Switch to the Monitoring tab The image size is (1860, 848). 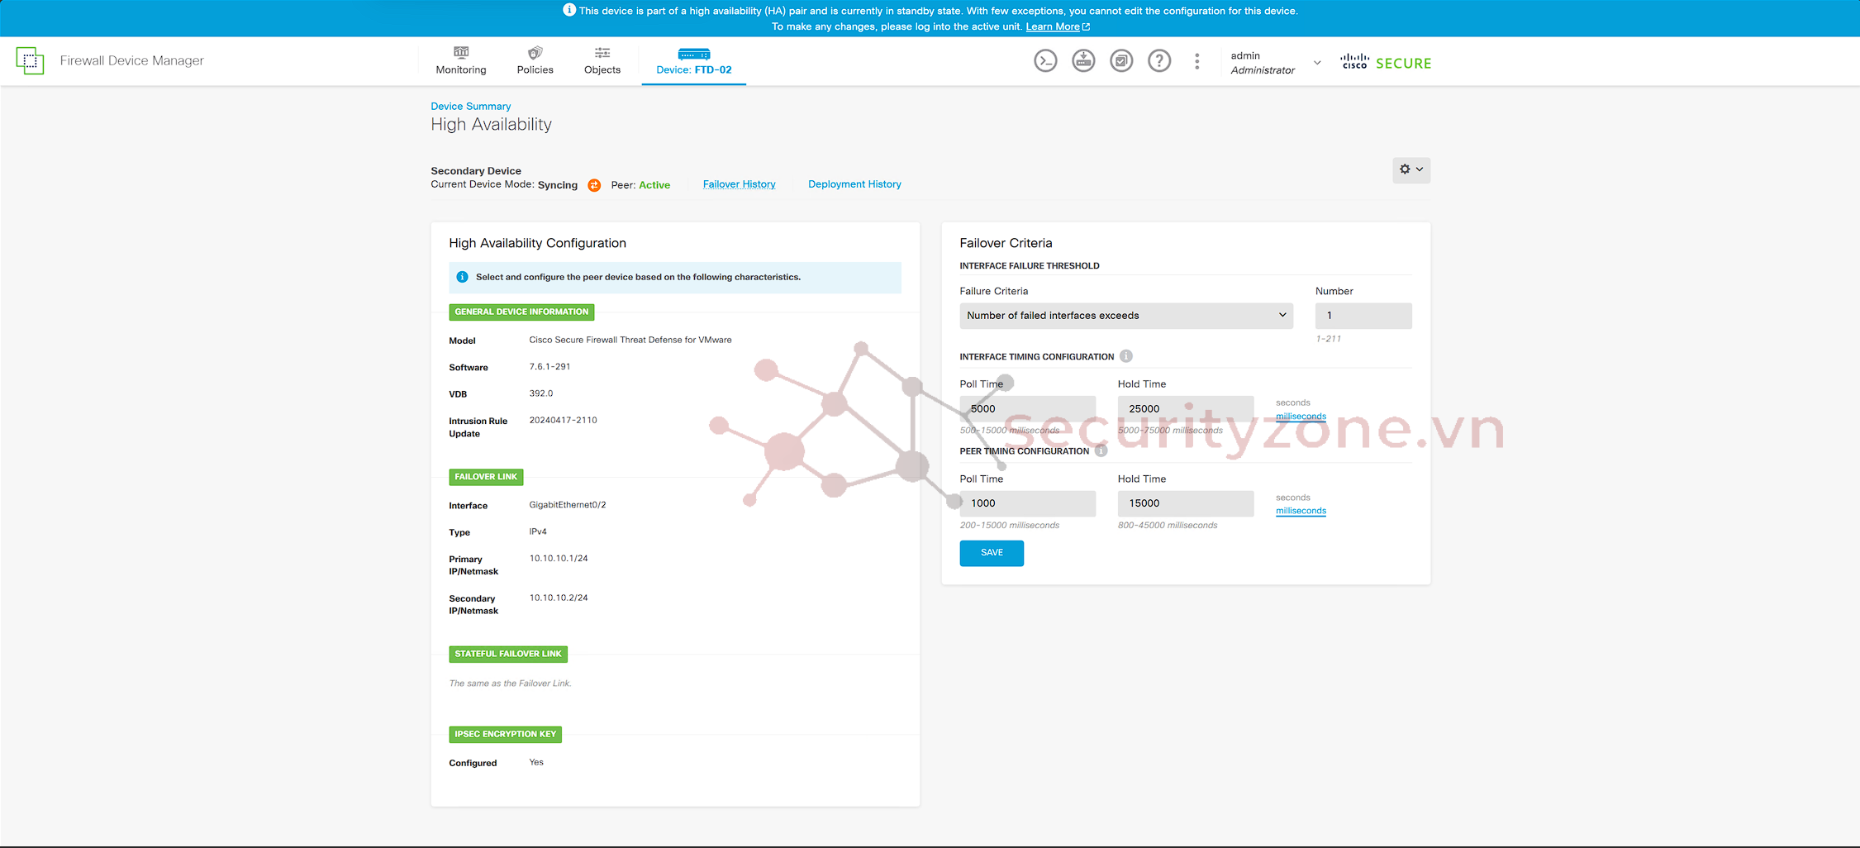pyautogui.click(x=461, y=61)
